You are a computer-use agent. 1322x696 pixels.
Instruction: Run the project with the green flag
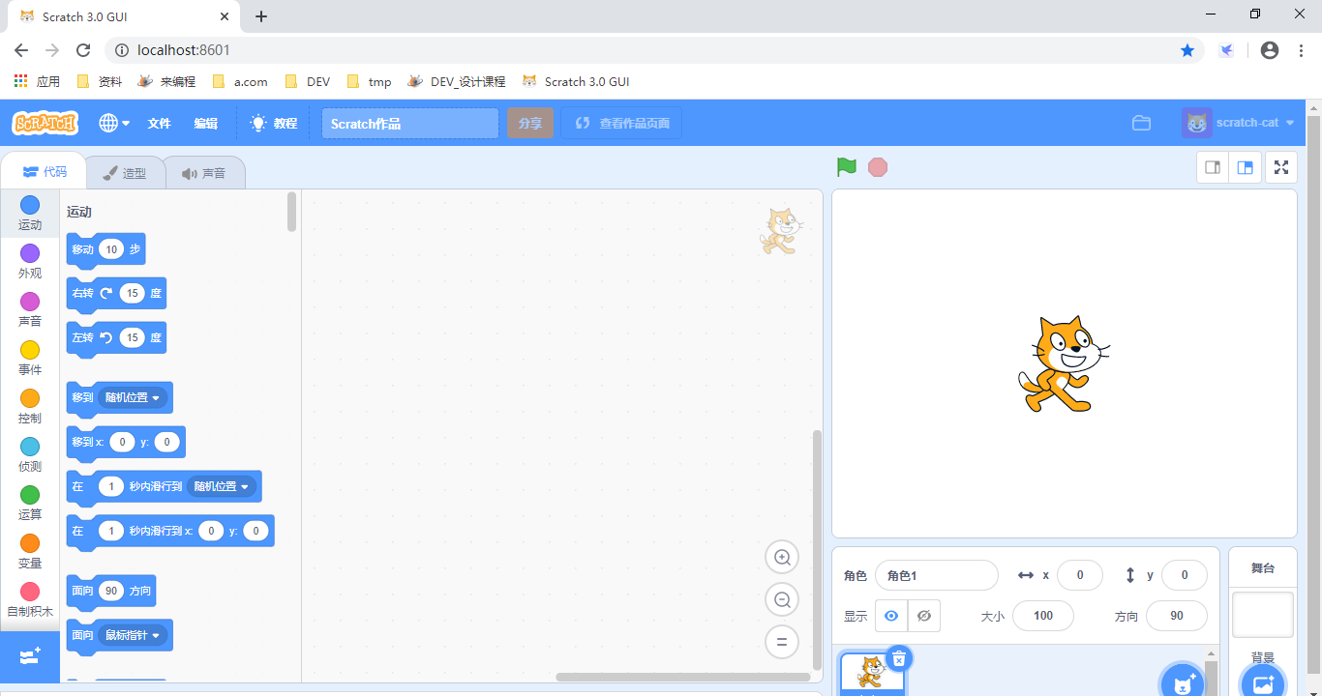[845, 166]
